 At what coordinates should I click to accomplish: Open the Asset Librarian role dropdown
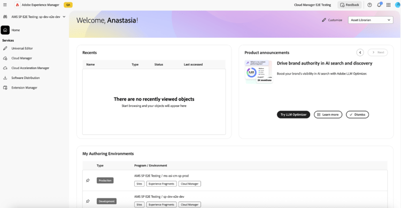(x=371, y=20)
